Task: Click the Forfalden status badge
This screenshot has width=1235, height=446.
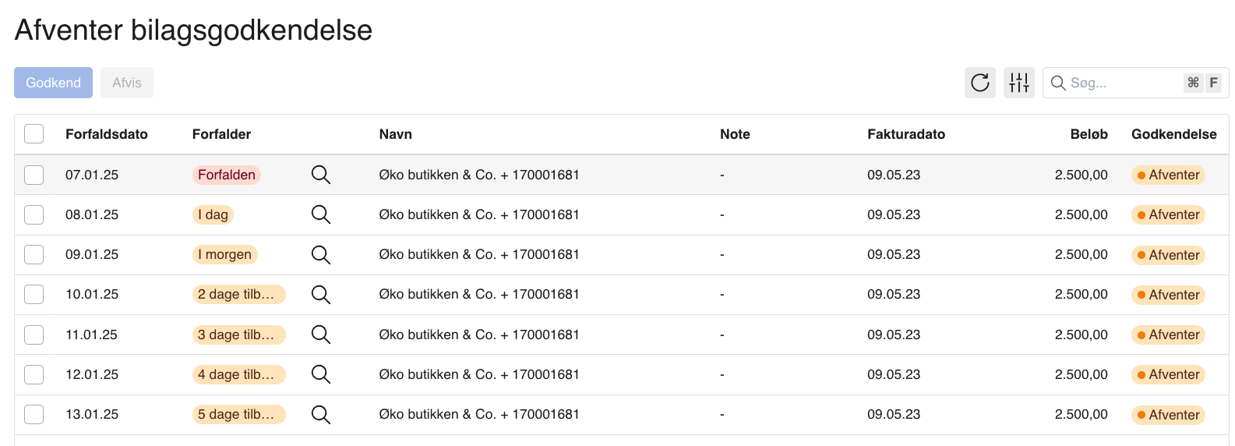Action: [x=226, y=175]
